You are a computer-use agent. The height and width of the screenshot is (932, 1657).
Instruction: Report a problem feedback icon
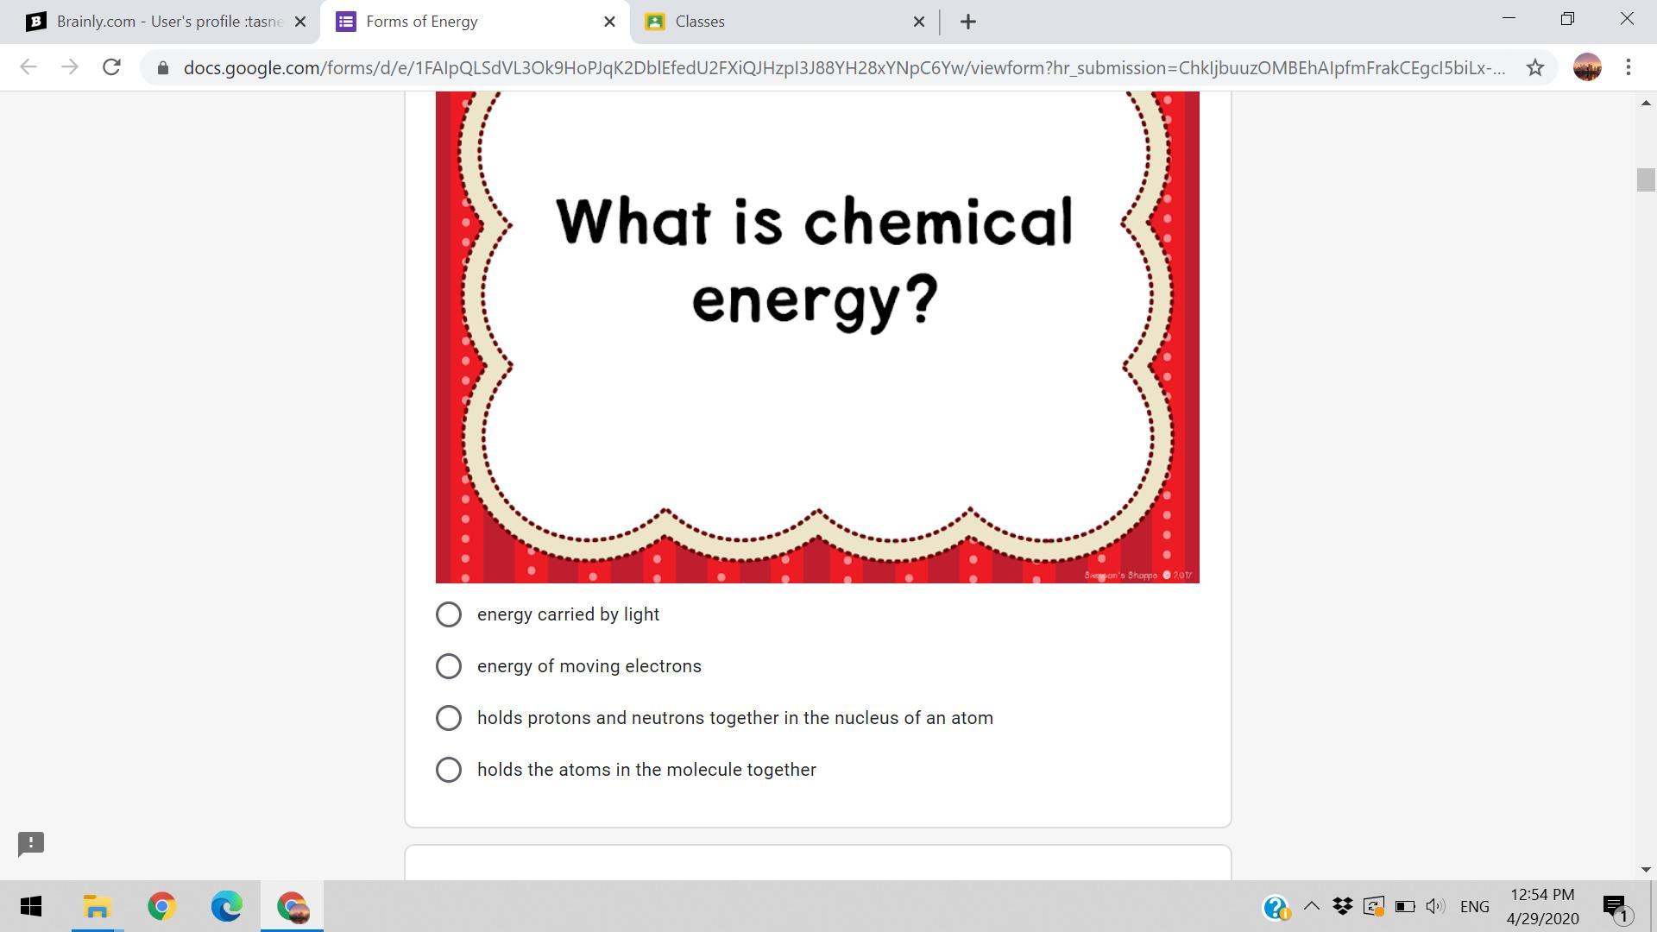[x=31, y=843]
